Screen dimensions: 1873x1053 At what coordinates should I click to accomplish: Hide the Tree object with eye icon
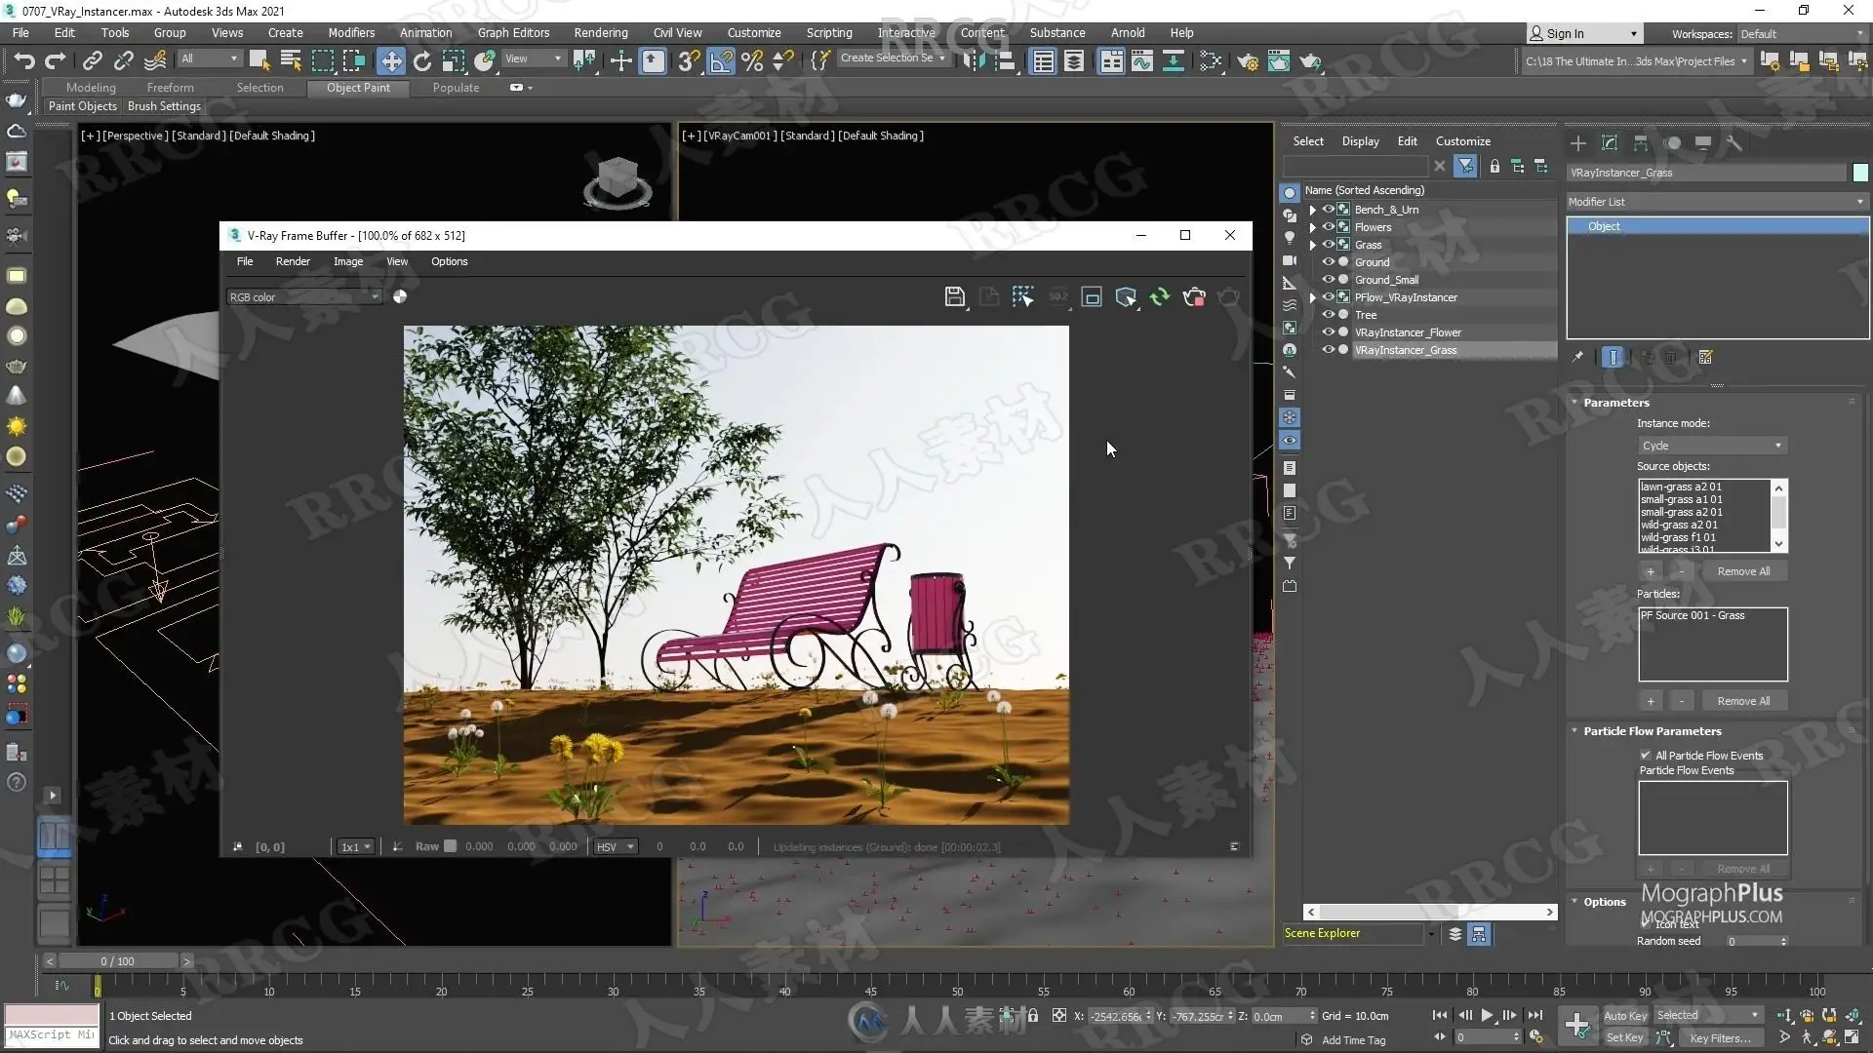1328,315
